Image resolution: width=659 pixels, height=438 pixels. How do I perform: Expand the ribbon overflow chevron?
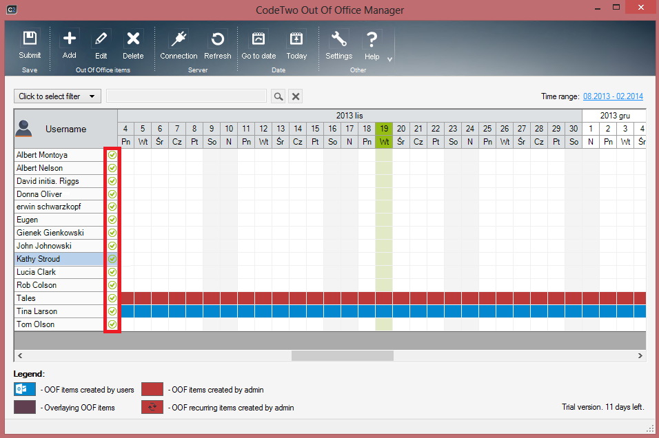click(389, 59)
